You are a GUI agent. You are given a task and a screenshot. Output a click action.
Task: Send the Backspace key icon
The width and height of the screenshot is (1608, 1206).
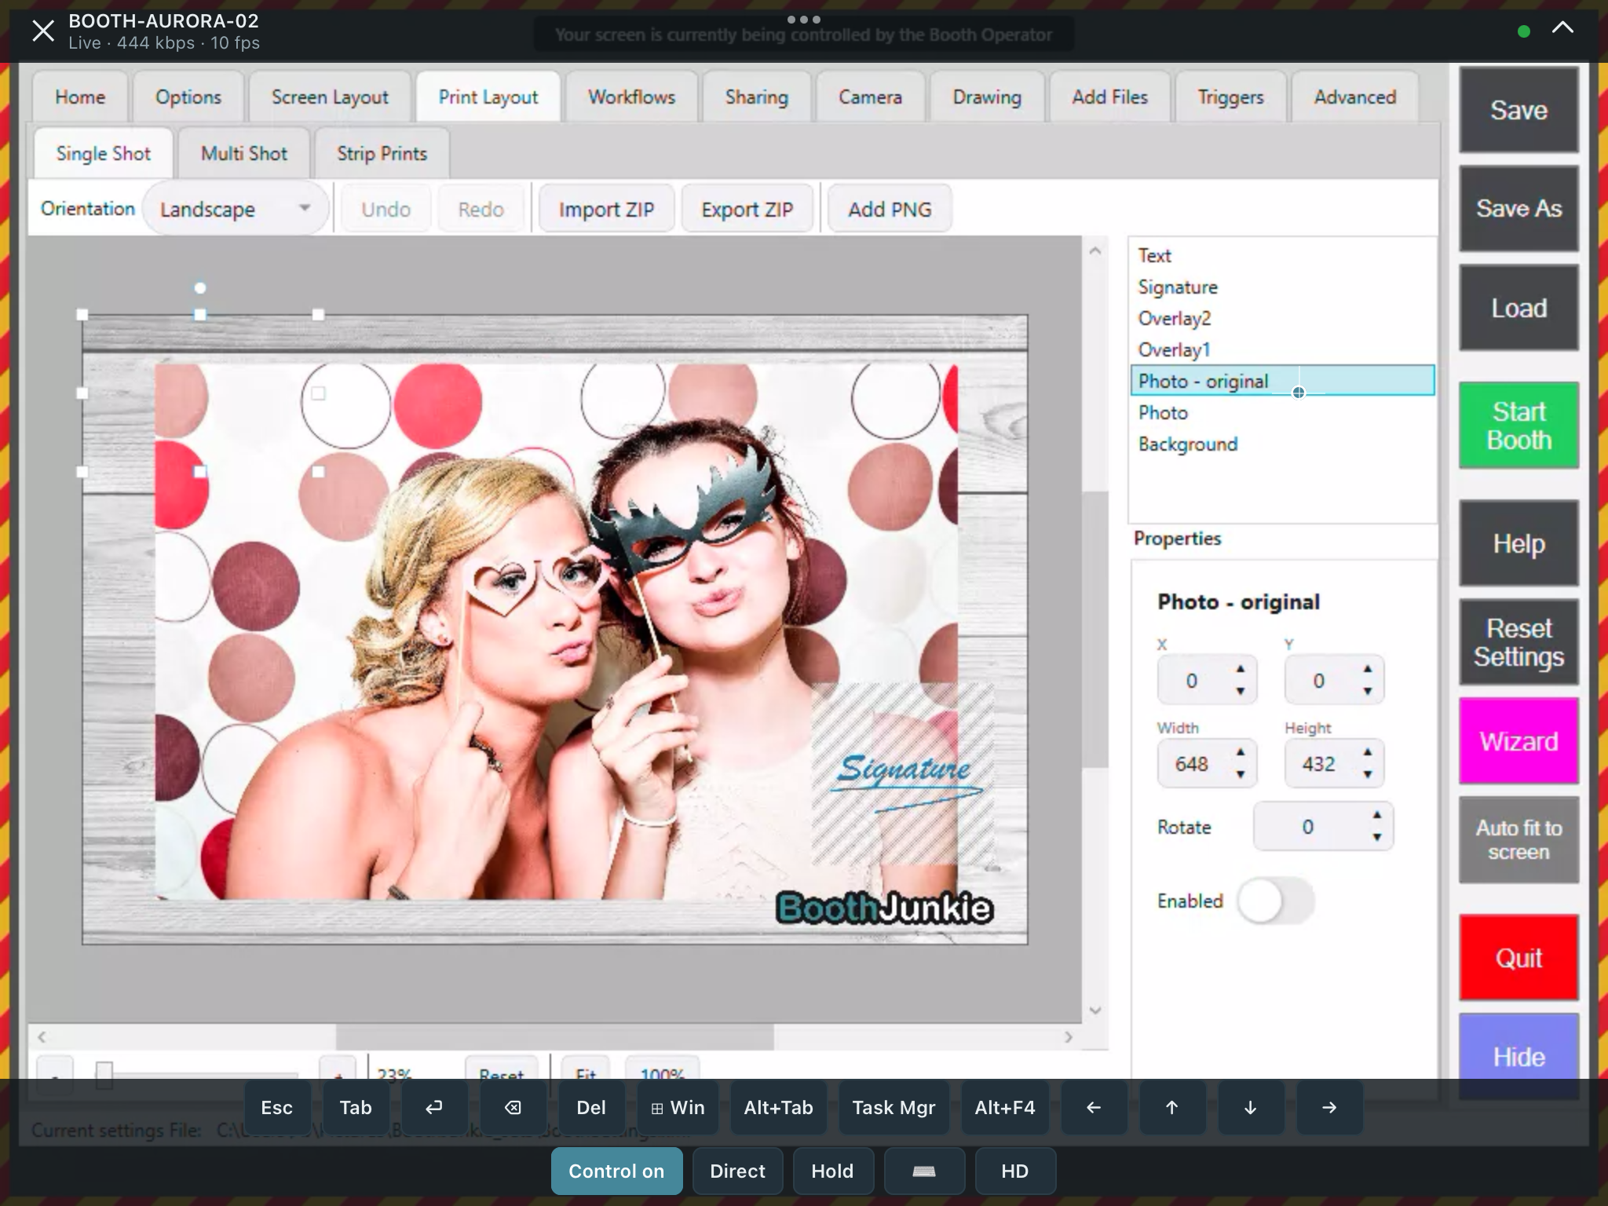click(x=513, y=1107)
